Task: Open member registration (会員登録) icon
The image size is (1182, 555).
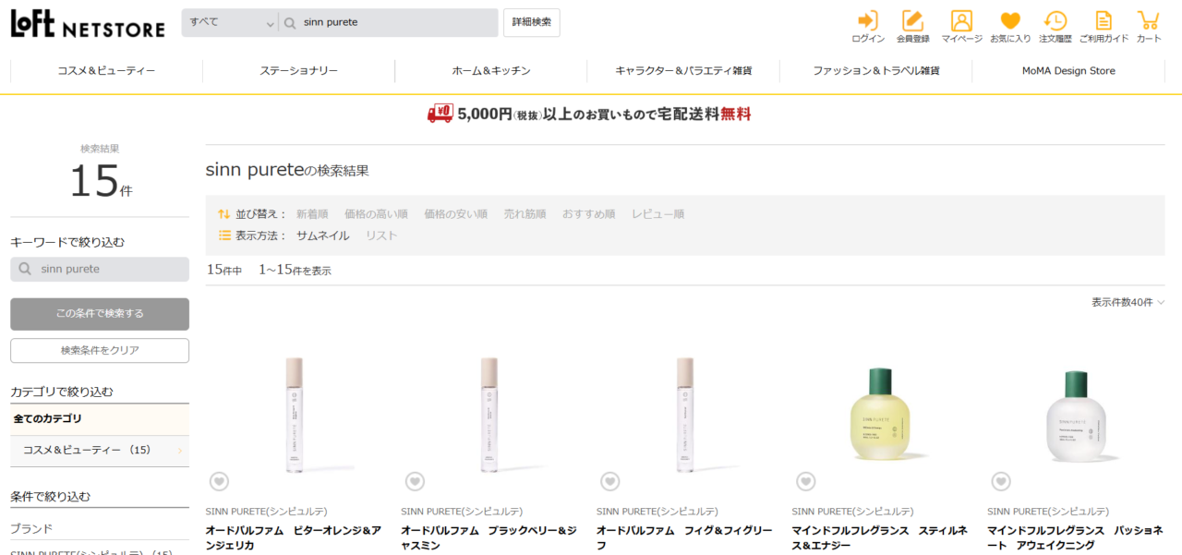Action: pos(912,26)
